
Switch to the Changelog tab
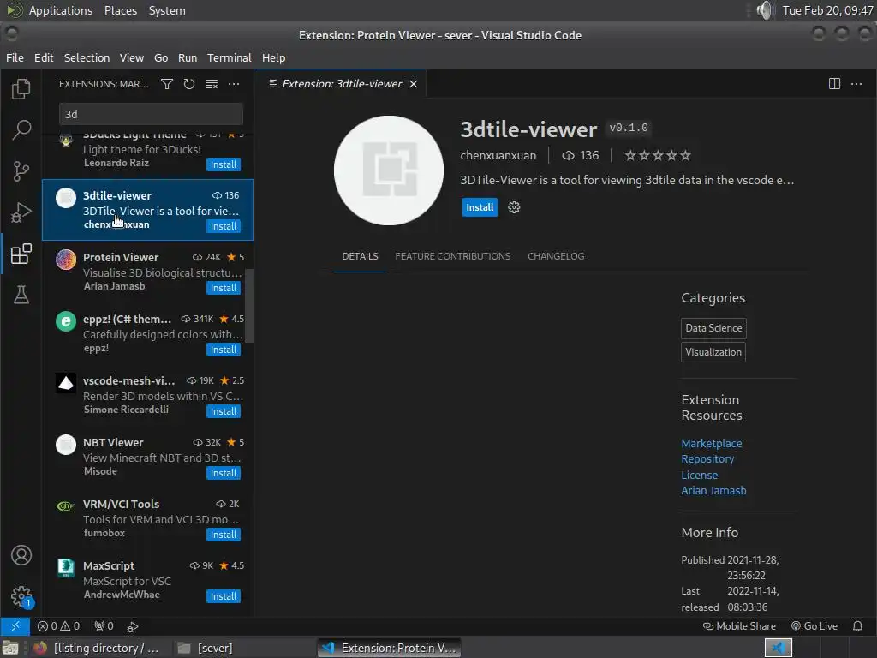(556, 256)
